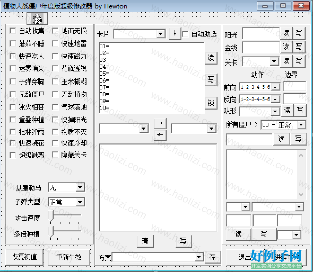Click the 反向 边界 input field
Image resolution: width=313 pixels, height=272 pixels.
tap(295, 98)
